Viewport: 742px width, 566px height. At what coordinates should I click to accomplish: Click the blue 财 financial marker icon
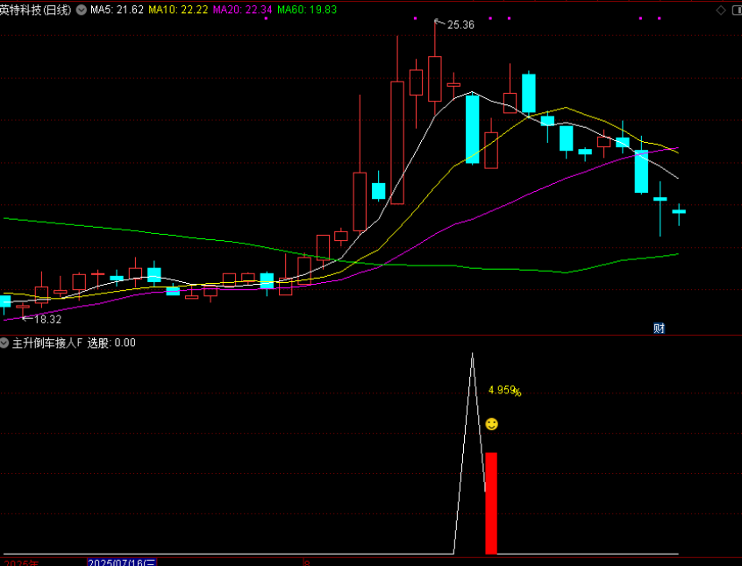(659, 329)
